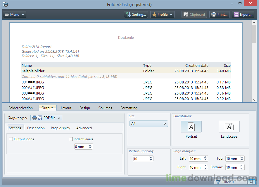259x187 pixels.
Task: Increase the Left page margin value
Action: point(206,157)
